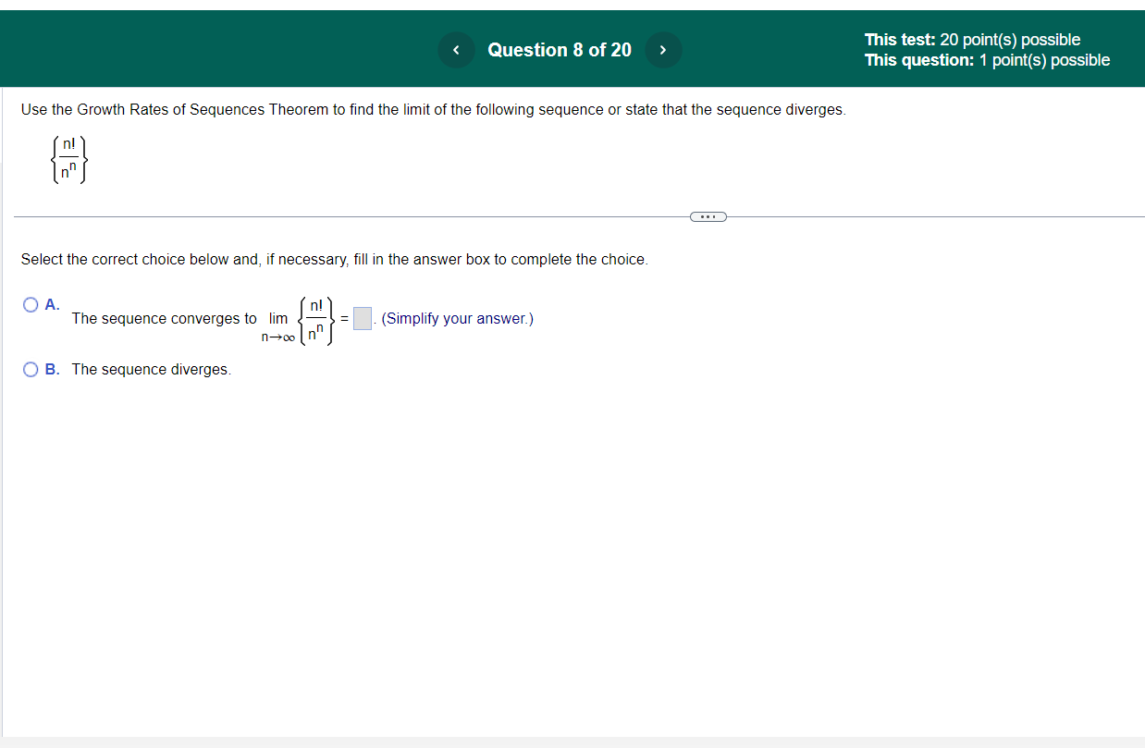Image resolution: width=1145 pixels, height=748 pixels.
Task: Click the choice A label text
Action: 51,304
